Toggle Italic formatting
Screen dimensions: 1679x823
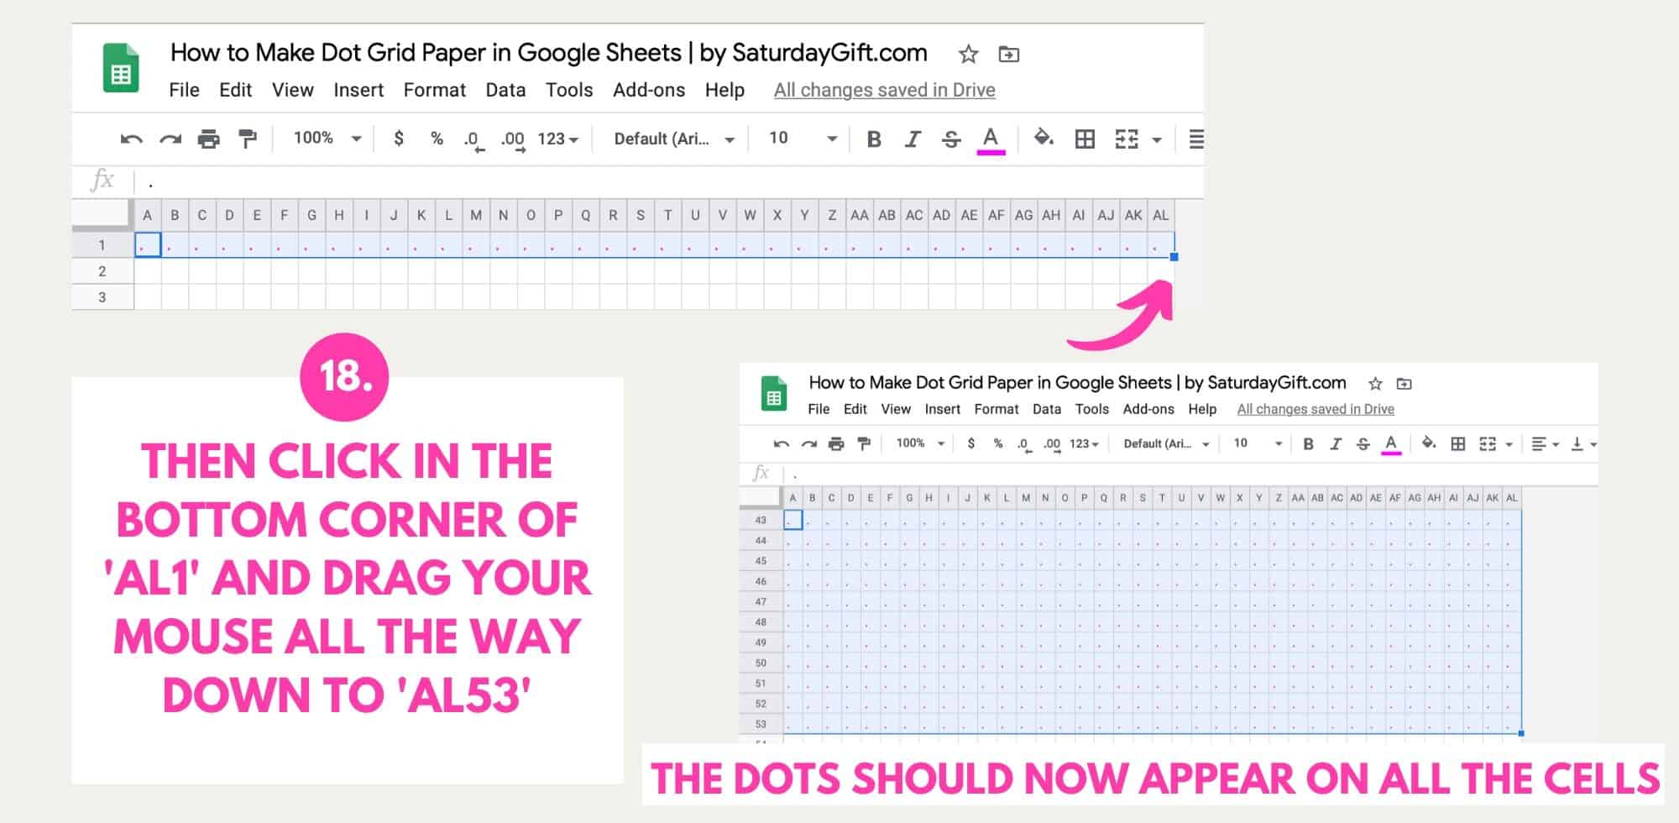[913, 139]
